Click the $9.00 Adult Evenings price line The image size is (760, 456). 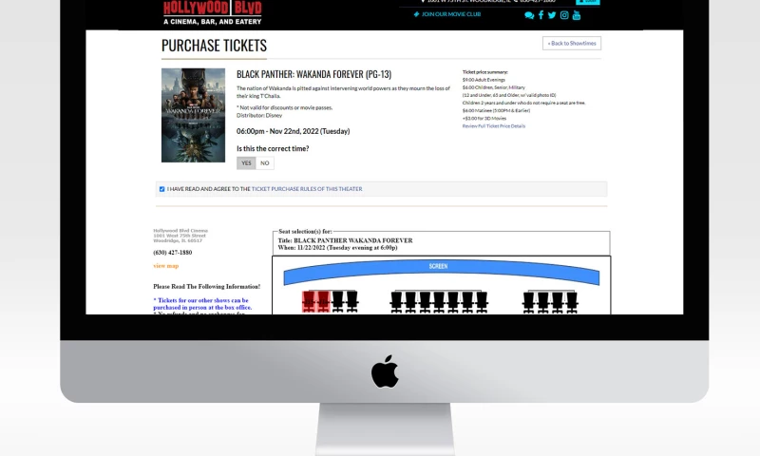point(484,80)
